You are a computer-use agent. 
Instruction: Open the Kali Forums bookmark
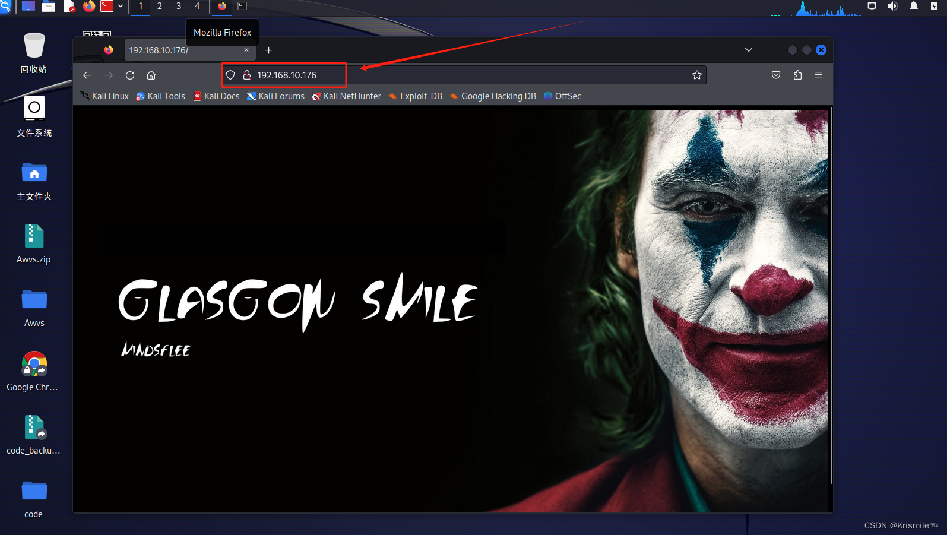pyautogui.click(x=275, y=96)
